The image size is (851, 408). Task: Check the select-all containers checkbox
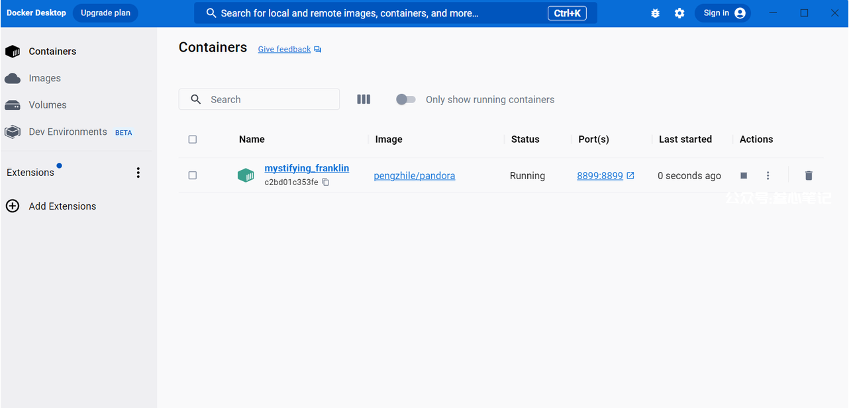193,140
